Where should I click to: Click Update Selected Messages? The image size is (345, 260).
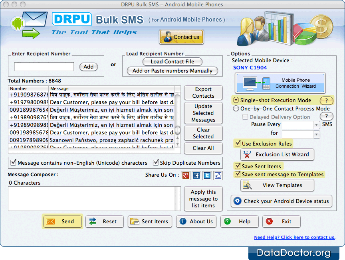coord(203,113)
